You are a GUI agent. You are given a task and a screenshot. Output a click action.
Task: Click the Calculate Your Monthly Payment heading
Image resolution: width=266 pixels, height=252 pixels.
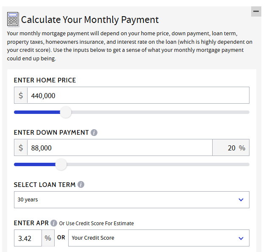coord(90,20)
